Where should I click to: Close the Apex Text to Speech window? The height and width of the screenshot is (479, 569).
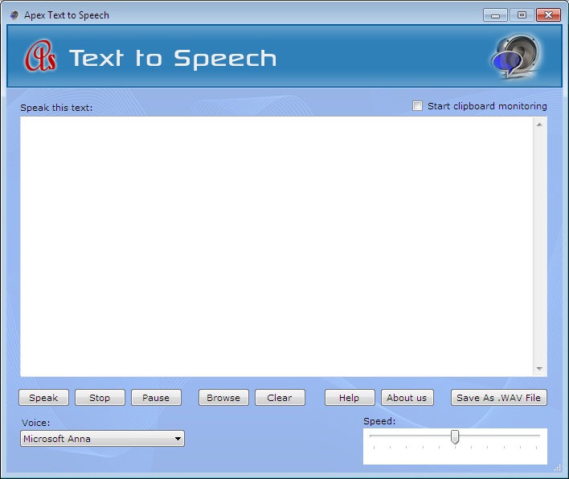pos(549,15)
